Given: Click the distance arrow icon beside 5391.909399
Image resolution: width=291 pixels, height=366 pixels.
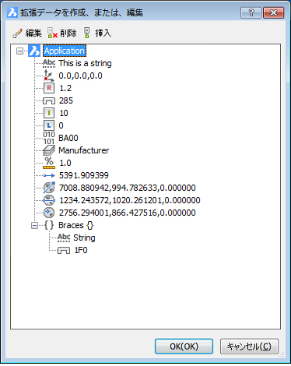Looking at the screenshot, I should point(49,175).
